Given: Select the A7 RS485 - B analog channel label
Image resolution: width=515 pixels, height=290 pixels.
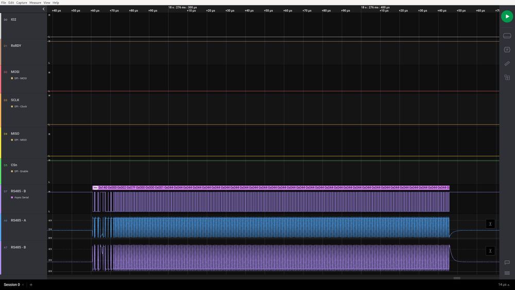Looking at the screenshot, I should point(18,247).
